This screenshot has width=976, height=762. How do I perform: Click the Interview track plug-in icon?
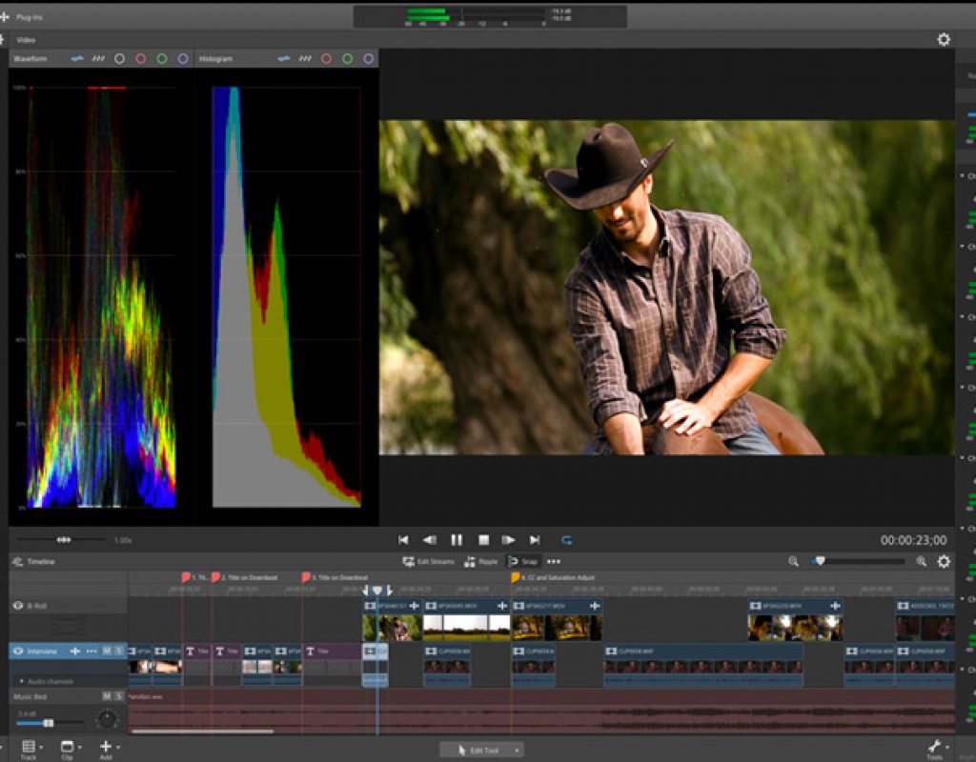[x=75, y=652]
